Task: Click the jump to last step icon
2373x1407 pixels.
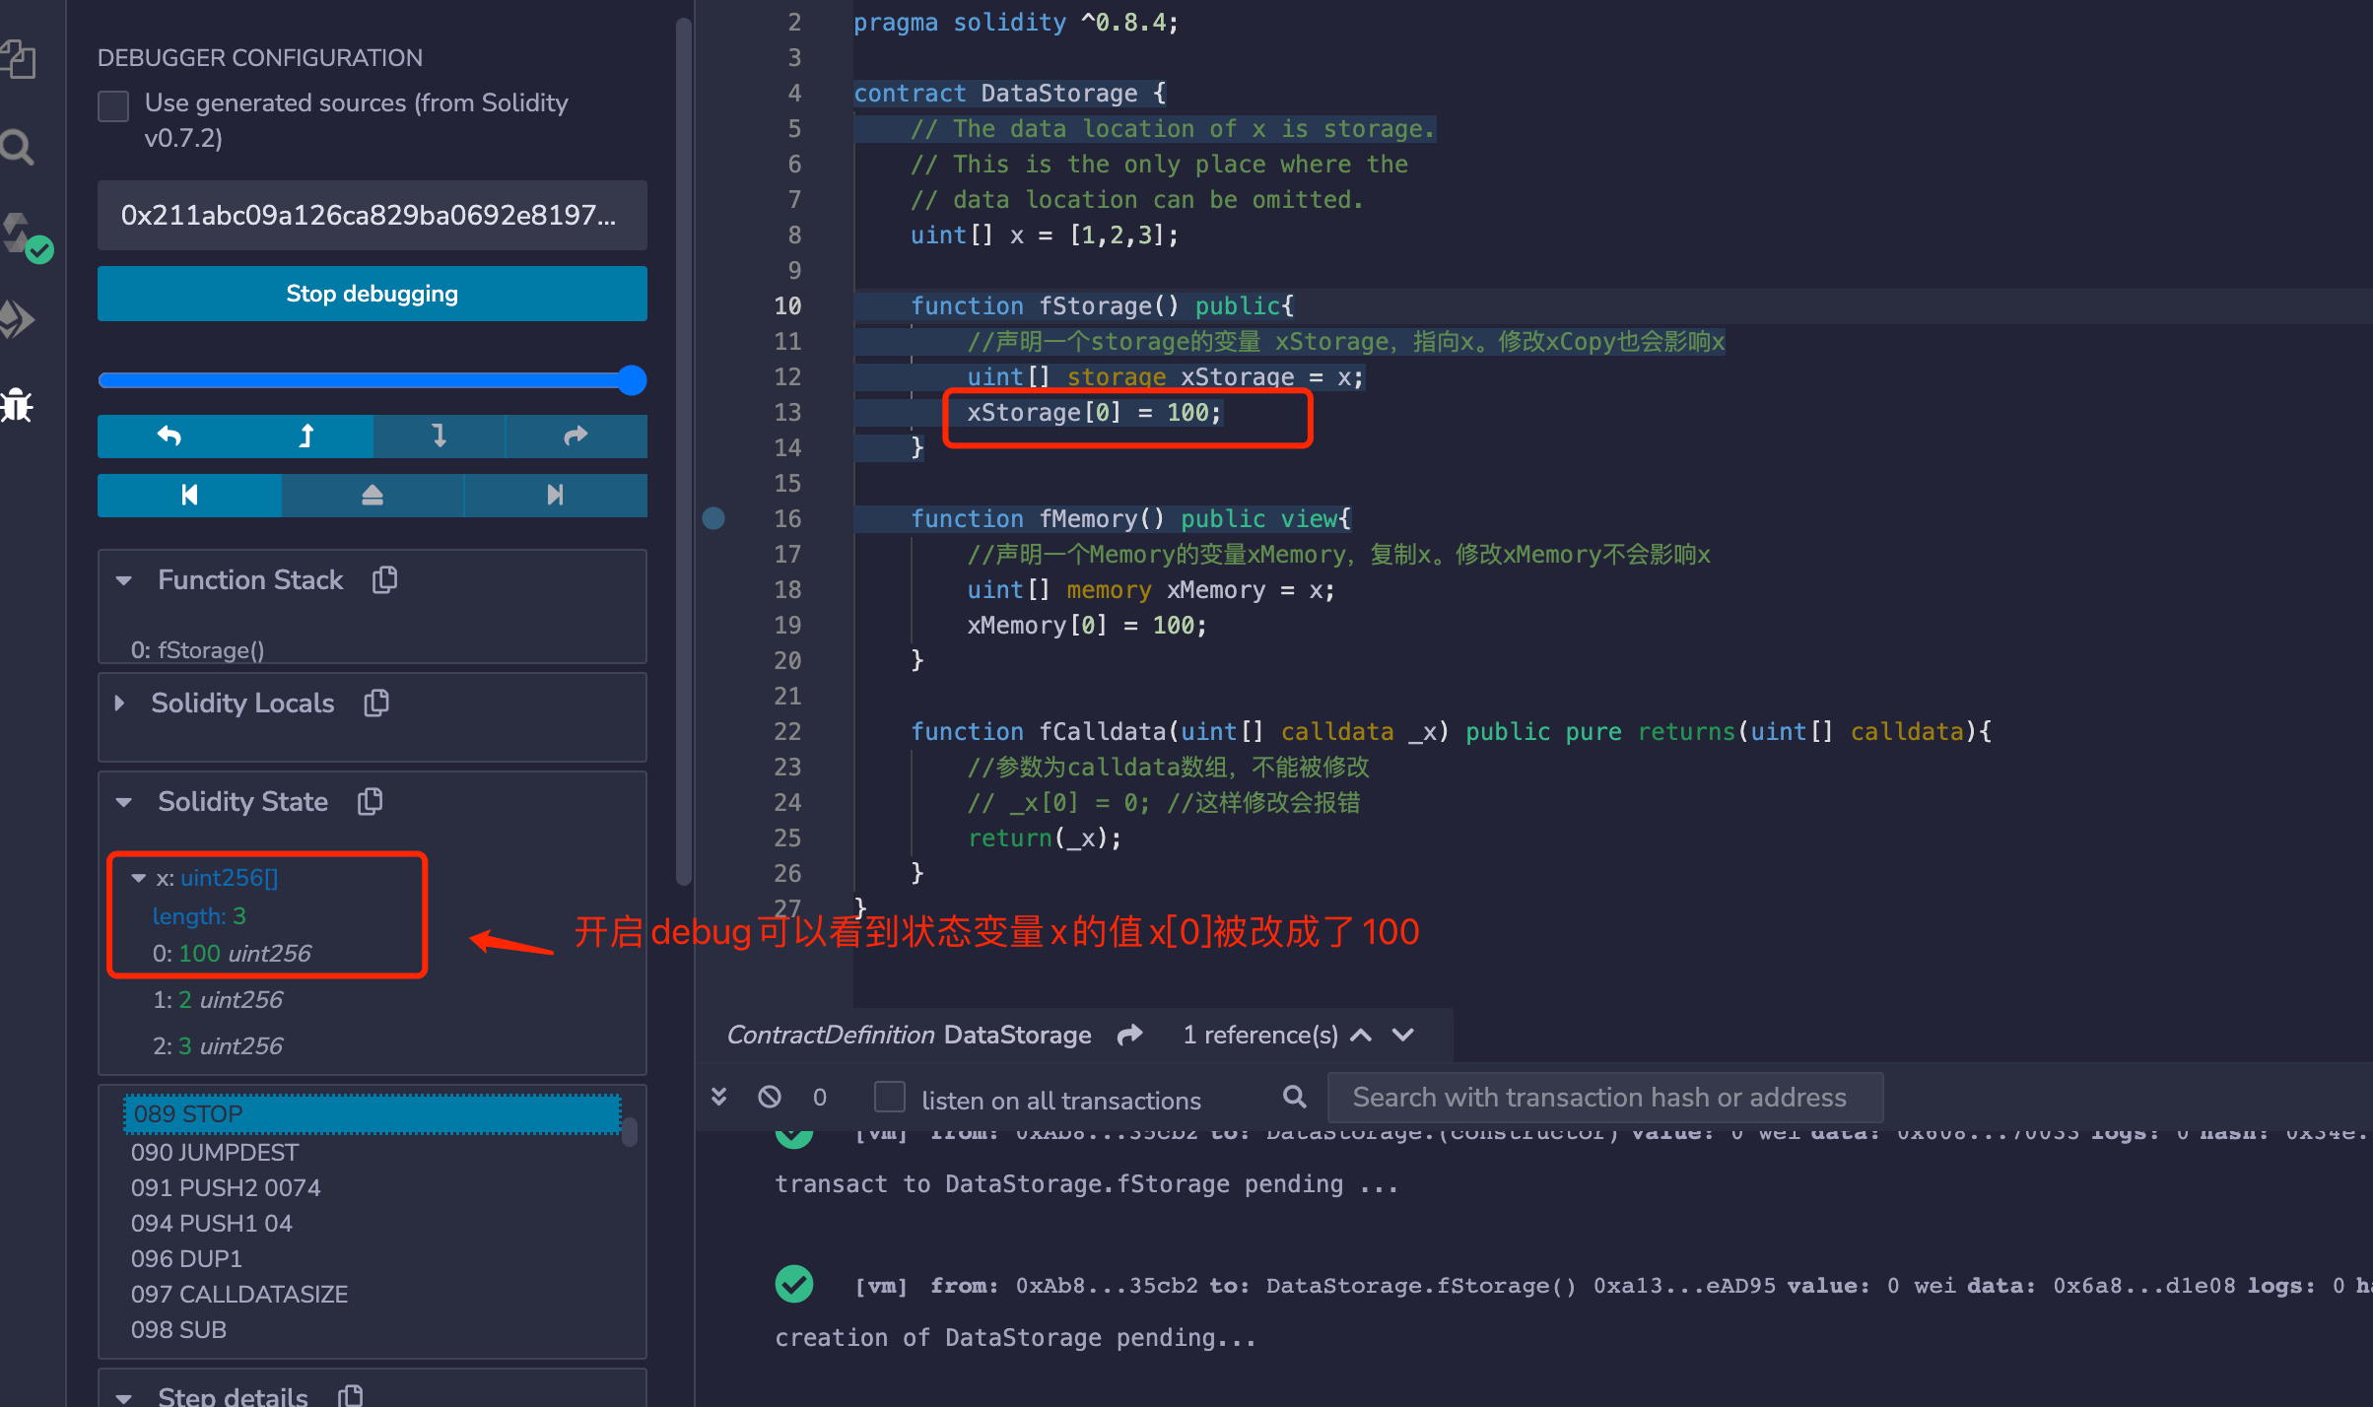Action: click(553, 495)
